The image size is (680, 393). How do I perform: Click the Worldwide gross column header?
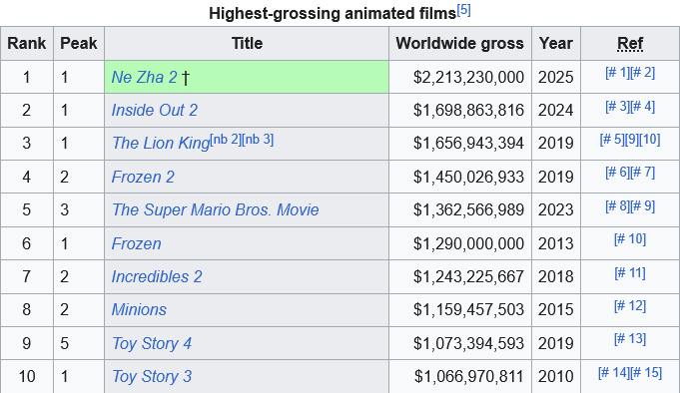pyautogui.click(x=459, y=43)
